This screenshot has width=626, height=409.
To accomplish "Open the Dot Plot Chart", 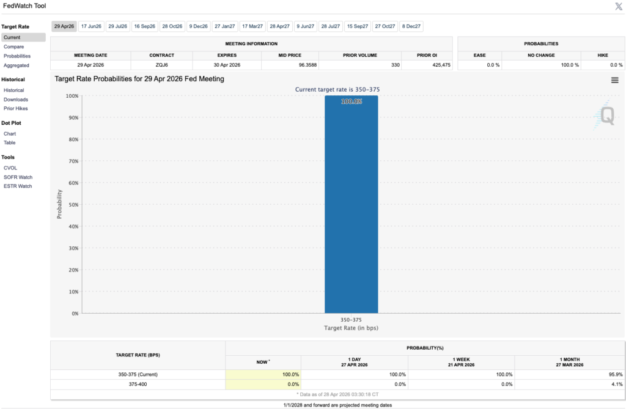I will (x=10, y=133).
